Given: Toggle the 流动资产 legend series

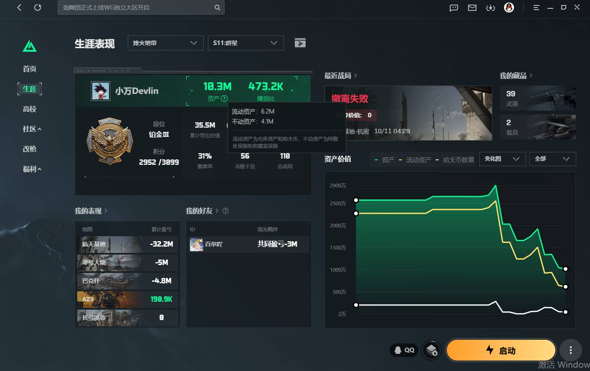Looking at the screenshot, I should tap(415, 160).
